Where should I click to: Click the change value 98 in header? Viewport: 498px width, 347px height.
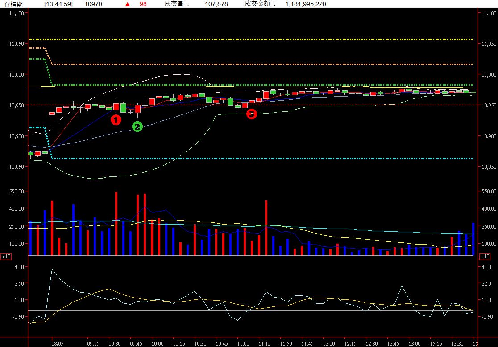tap(143, 4)
